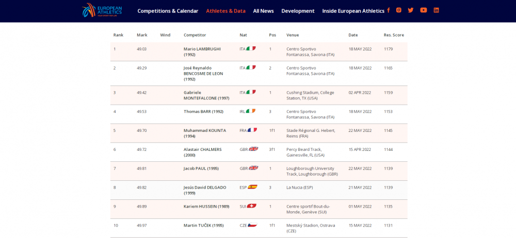Open the Inside European Athletics menu
Screen dimensions: 516x238
[353, 11]
